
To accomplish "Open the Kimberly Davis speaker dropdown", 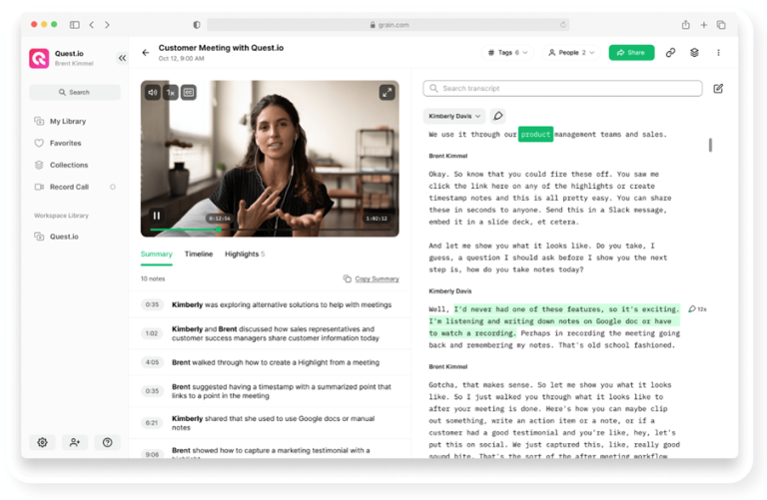I will tap(454, 116).
